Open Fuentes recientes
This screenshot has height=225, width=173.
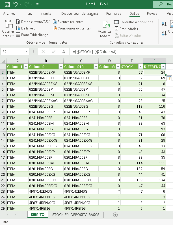(x=68, y=22)
